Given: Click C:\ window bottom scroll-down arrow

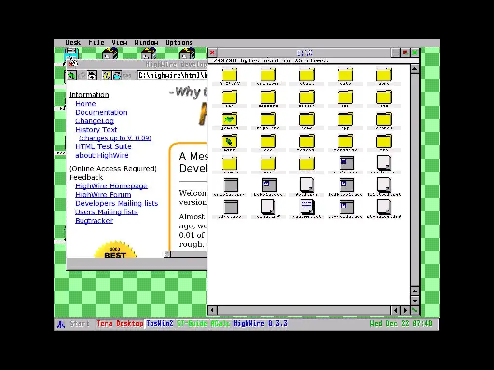Looking at the screenshot, I should 414,301.
